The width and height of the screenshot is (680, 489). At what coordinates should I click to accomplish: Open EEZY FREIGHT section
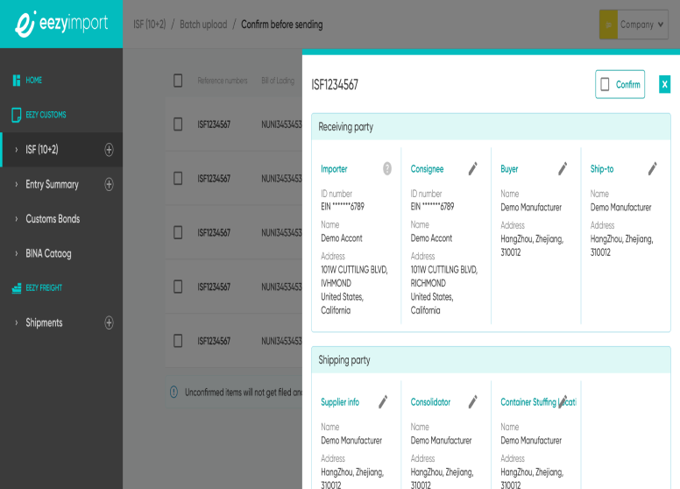click(44, 287)
